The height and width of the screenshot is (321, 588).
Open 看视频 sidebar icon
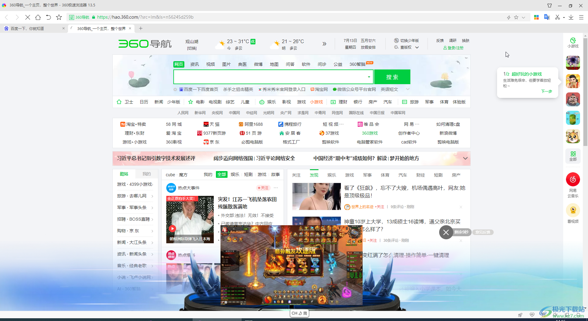(573, 214)
